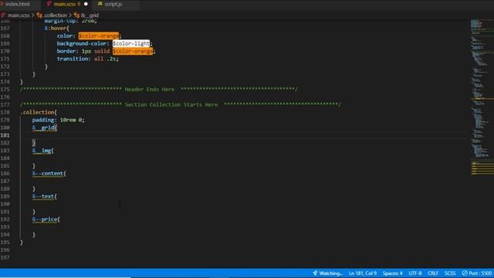Click the 'Header Ends Here' comment
This screenshot has width=494, height=278.
149,90
